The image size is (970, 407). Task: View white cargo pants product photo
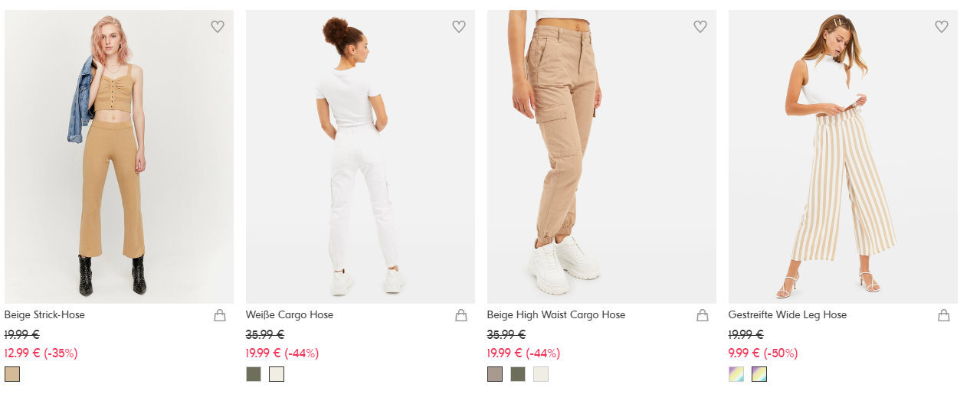coord(360,157)
